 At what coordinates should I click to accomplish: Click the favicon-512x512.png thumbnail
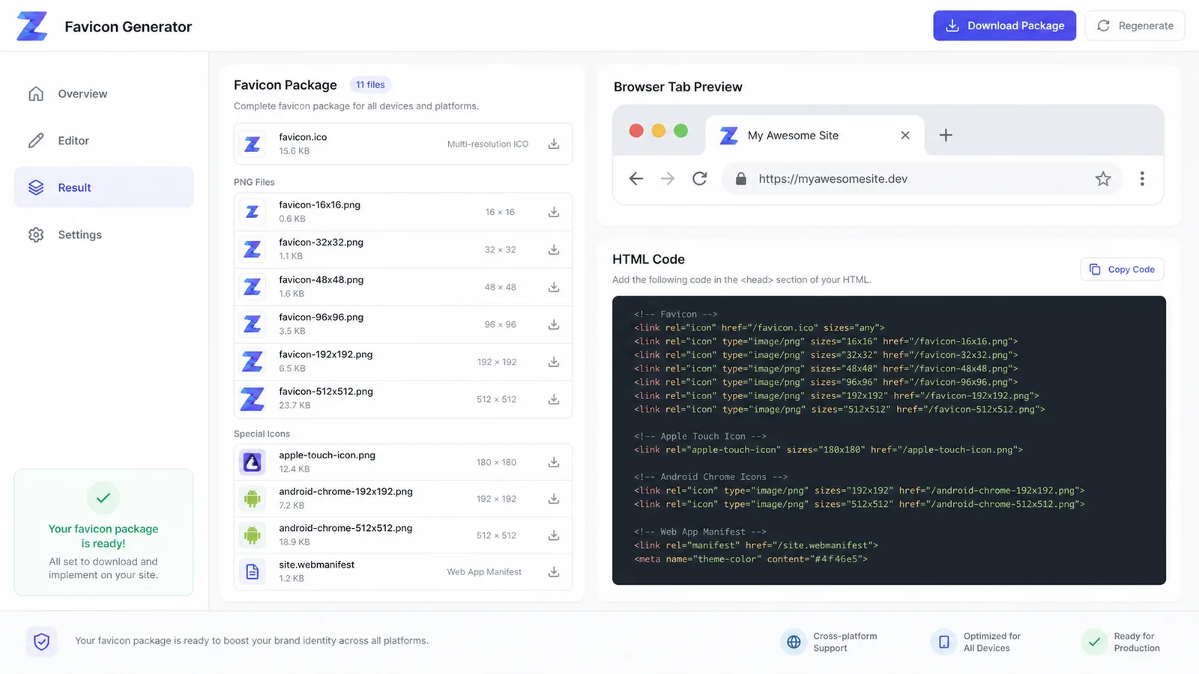pos(253,399)
